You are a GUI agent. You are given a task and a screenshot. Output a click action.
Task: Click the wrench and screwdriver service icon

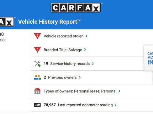click(x=37, y=64)
